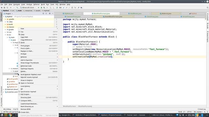Open the Navigate menu
This screenshot has width=209, height=117.
point(17,5)
